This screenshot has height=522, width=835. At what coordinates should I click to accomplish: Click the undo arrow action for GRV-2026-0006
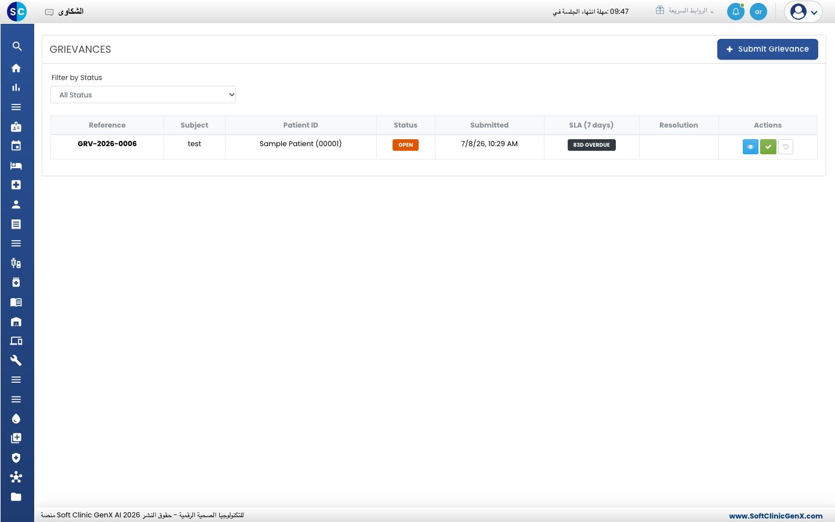pos(786,147)
